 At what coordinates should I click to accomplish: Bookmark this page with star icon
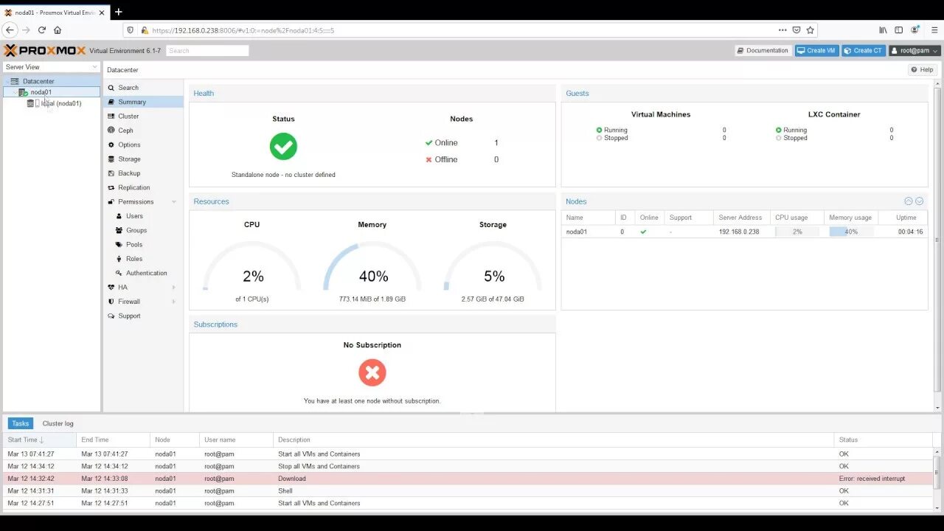coord(810,30)
